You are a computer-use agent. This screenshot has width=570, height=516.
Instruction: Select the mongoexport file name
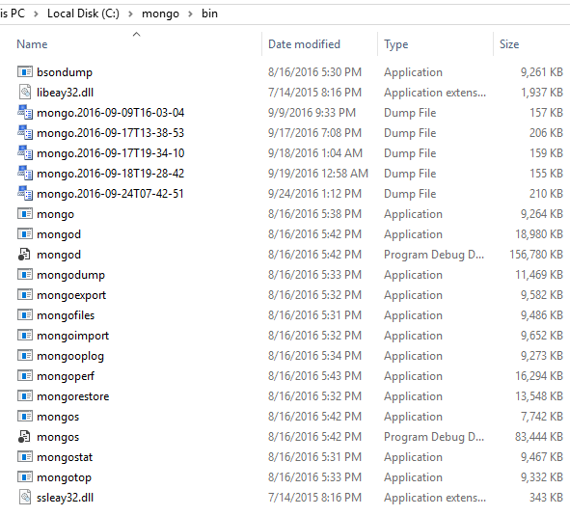71,295
